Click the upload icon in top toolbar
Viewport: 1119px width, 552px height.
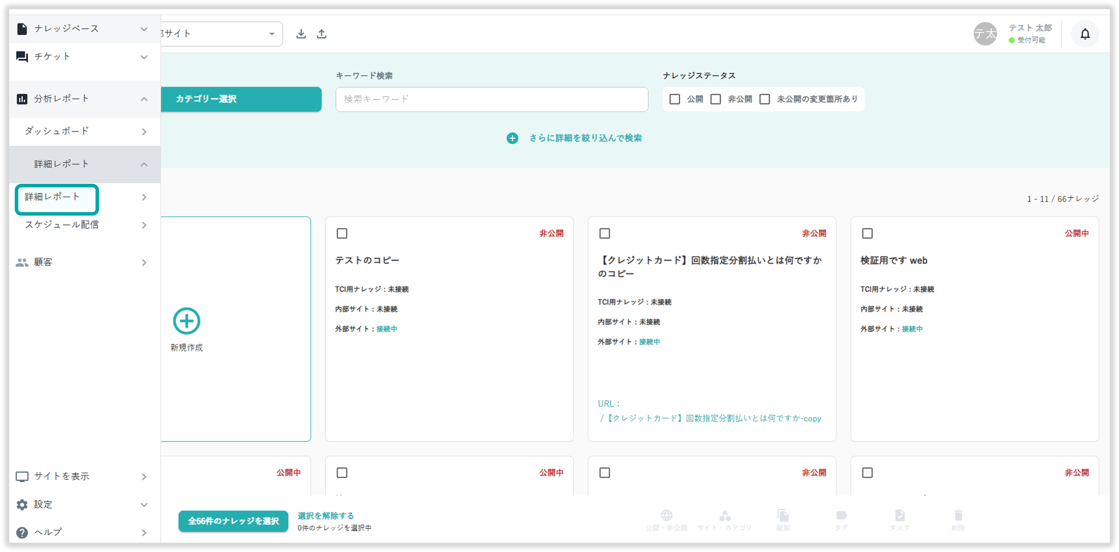click(321, 34)
